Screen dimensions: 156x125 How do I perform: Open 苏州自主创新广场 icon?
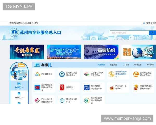point(62,100)
